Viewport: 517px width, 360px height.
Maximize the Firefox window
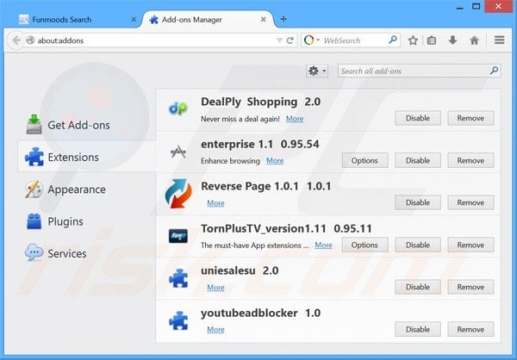[x=476, y=6]
